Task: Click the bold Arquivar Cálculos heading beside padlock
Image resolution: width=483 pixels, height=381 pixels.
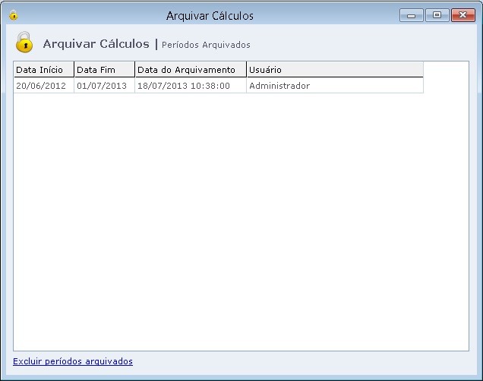Action: [96, 43]
